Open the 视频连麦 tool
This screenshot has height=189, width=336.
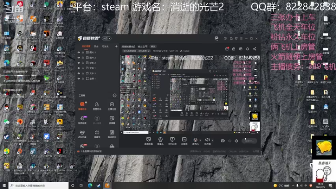(82, 120)
